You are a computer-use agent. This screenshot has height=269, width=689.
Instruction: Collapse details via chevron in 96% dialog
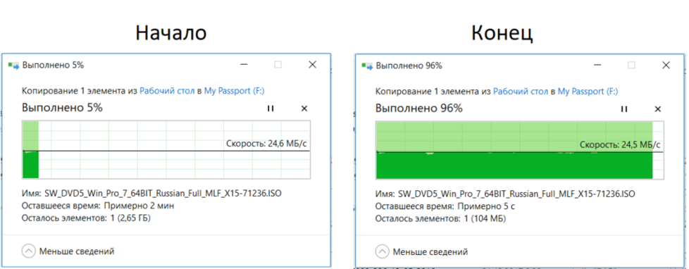coord(382,252)
